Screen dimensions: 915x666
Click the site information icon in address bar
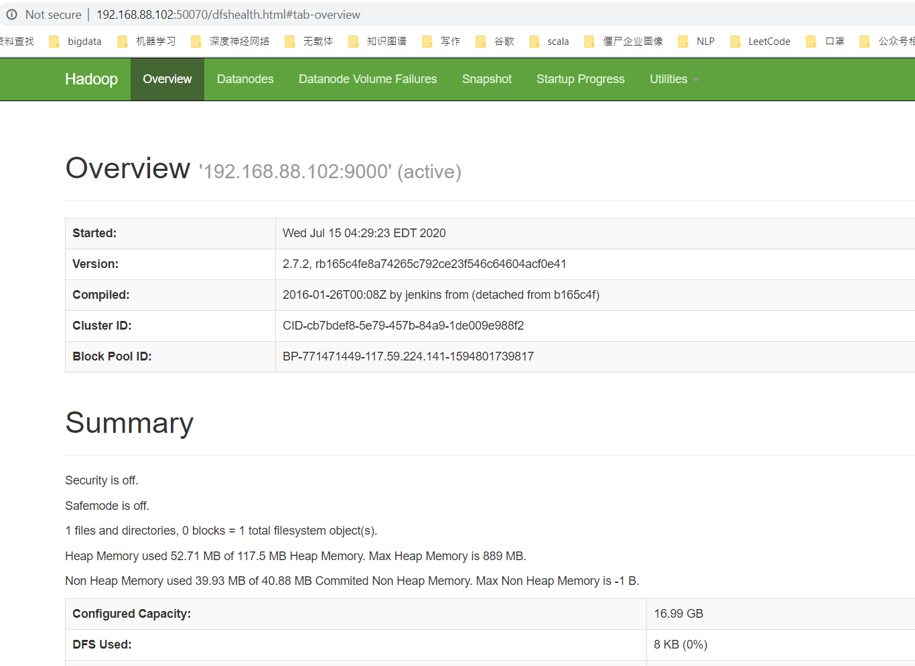pyautogui.click(x=11, y=14)
